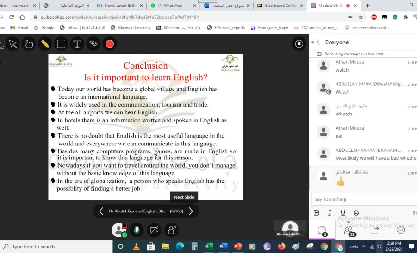
Task: Open the red color picker
Action: pyautogui.click(x=110, y=44)
